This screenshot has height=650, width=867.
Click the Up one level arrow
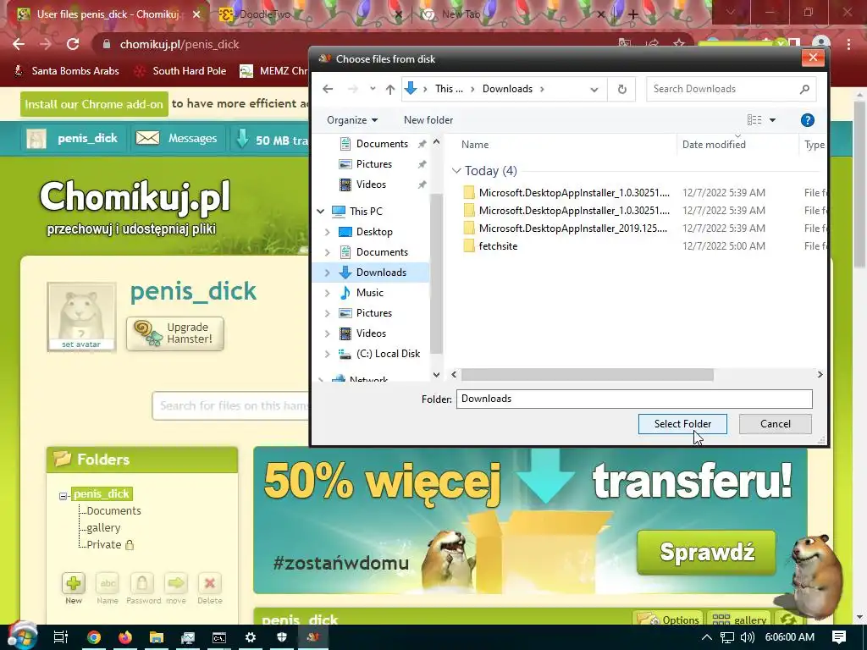390,89
